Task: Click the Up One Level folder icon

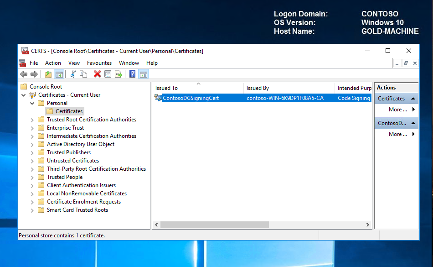Action: [x=48, y=74]
